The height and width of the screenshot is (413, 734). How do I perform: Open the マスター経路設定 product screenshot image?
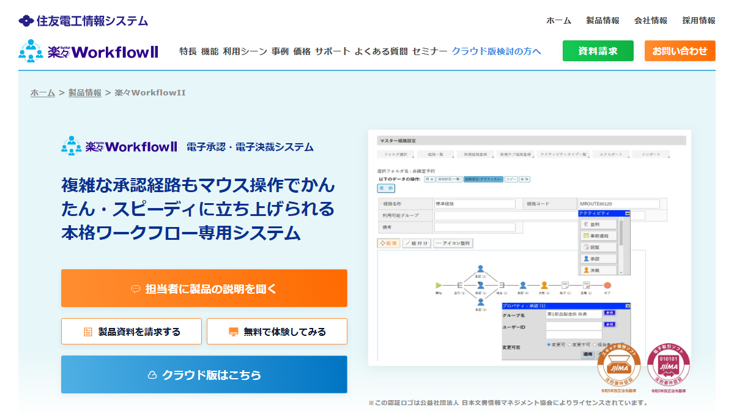point(530,248)
